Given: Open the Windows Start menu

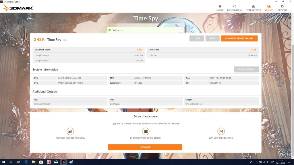Looking at the screenshot, I should pyautogui.click(x=3, y=162).
